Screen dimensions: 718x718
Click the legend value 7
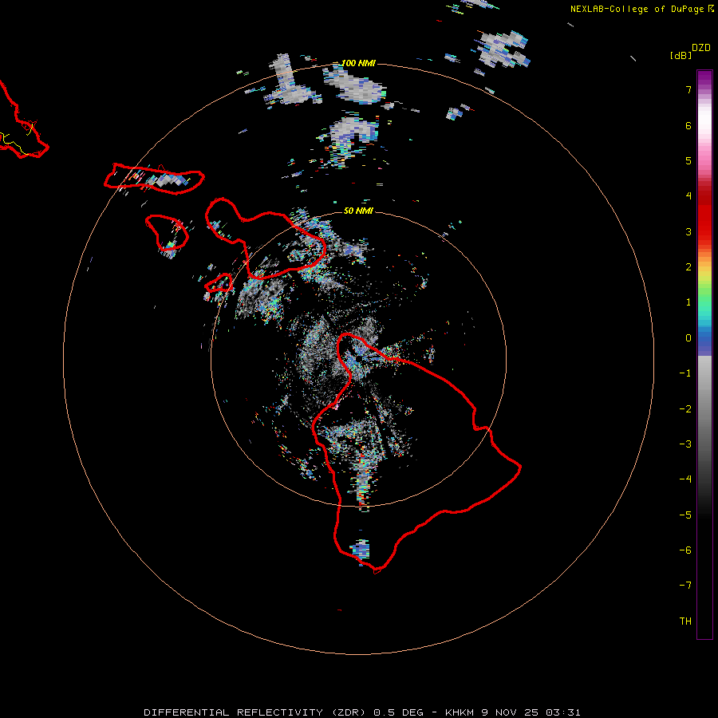(x=688, y=89)
